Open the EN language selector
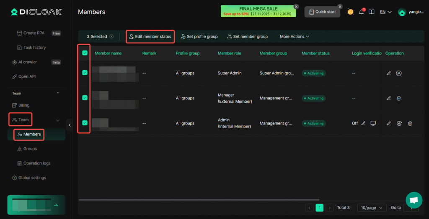The height and width of the screenshot is (219, 429). (x=385, y=12)
